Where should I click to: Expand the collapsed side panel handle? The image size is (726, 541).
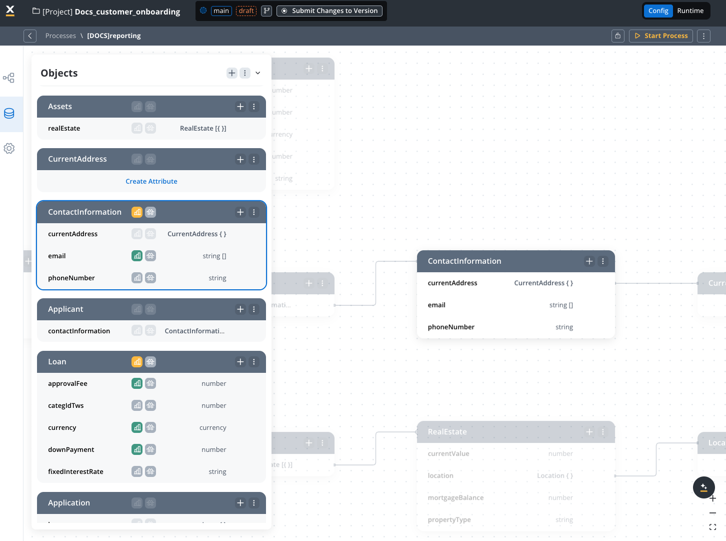pyautogui.click(x=28, y=261)
